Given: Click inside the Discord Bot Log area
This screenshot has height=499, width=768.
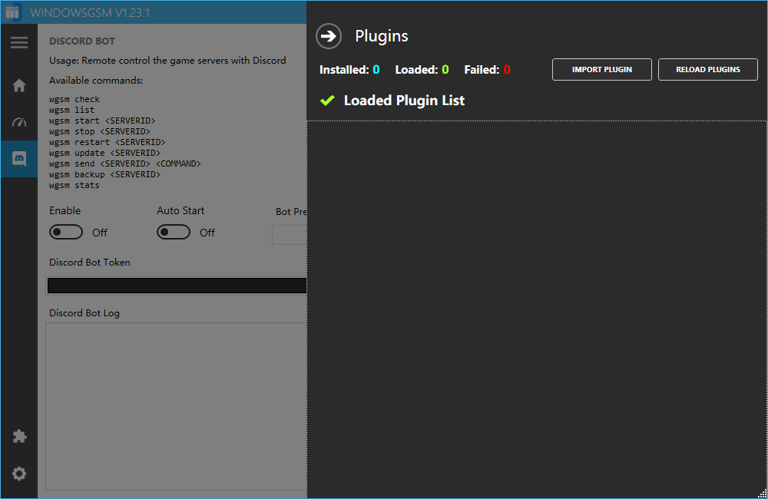Looking at the screenshot, I should (x=177, y=407).
